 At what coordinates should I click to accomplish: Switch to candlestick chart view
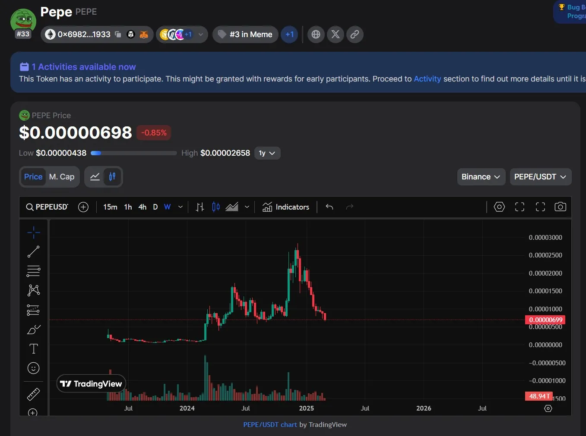pos(112,177)
